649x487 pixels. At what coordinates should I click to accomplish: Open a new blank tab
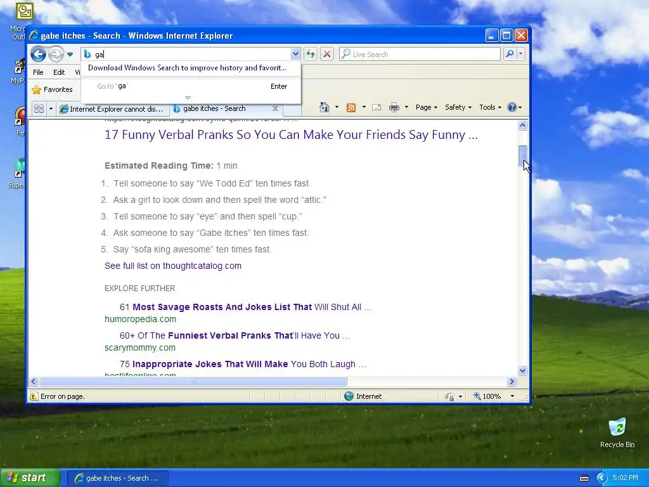(292, 109)
